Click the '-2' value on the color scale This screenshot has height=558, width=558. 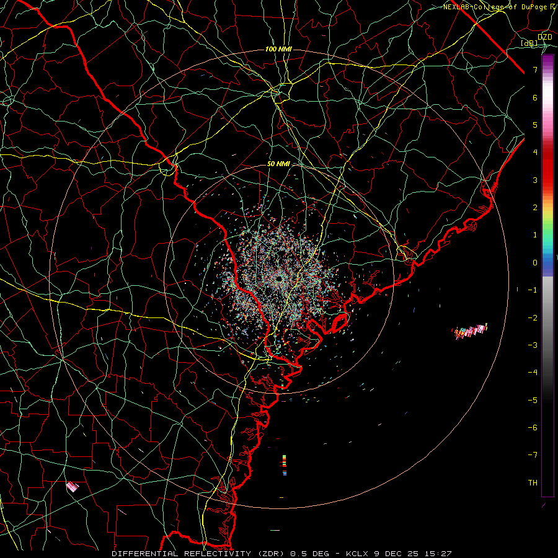click(x=533, y=317)
